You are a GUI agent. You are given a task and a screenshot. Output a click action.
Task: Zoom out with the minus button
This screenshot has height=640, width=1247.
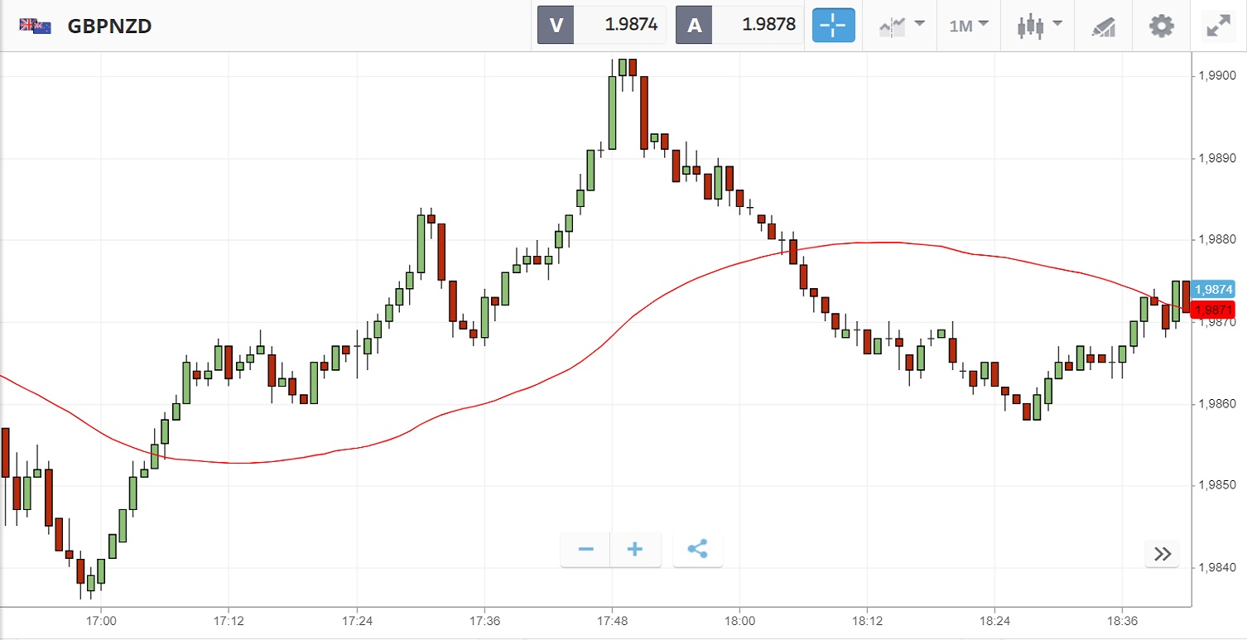click(586, 550)
